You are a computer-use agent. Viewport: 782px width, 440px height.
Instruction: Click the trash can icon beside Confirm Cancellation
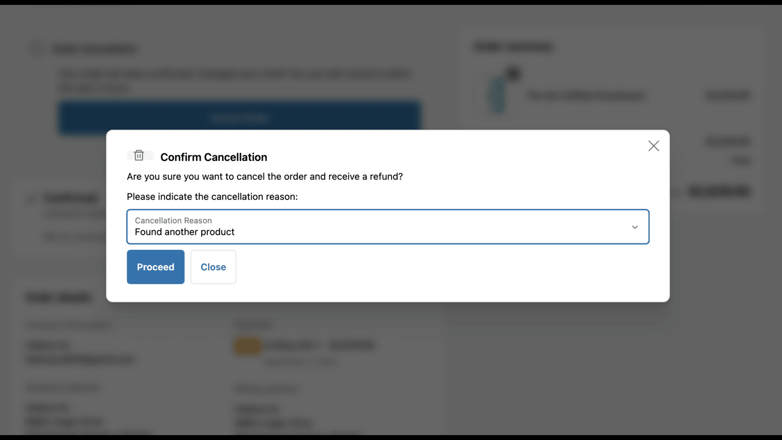click(x=140, y=155)
